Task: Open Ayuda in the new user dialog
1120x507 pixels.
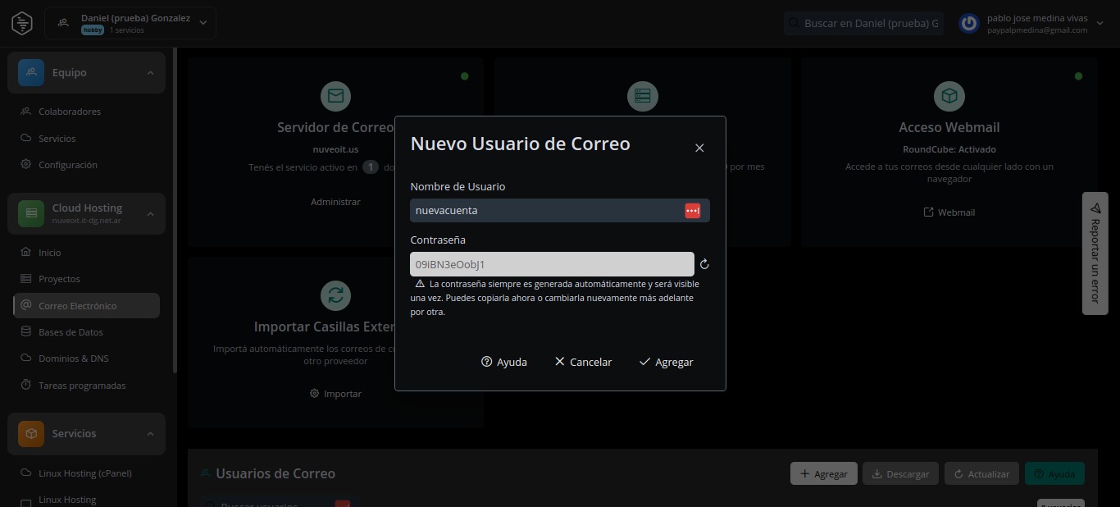Action: point(503,362)
